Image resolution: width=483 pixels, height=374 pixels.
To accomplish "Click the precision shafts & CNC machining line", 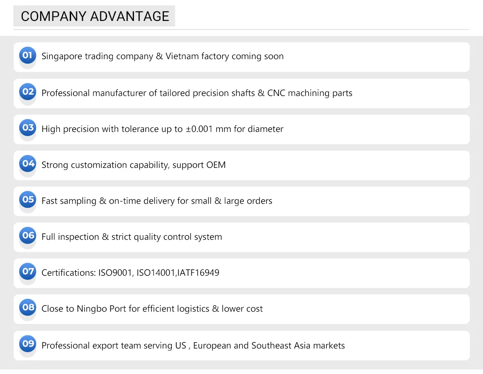I will point(197,93).
